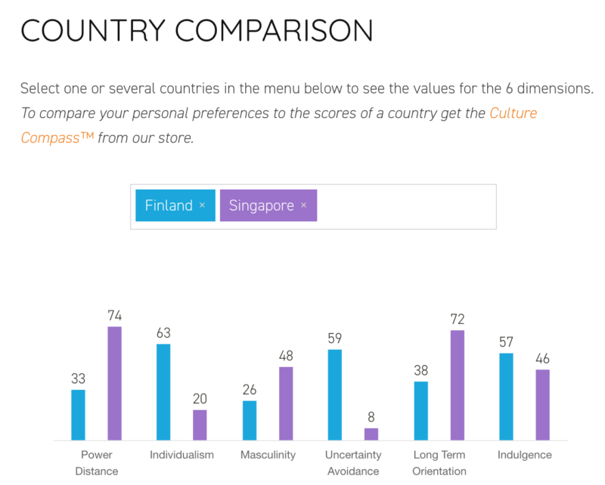Viewport: 605px width, 485px height.
Task: Click Finland's Masculinity bar (26)
Action: pos(250,420)
